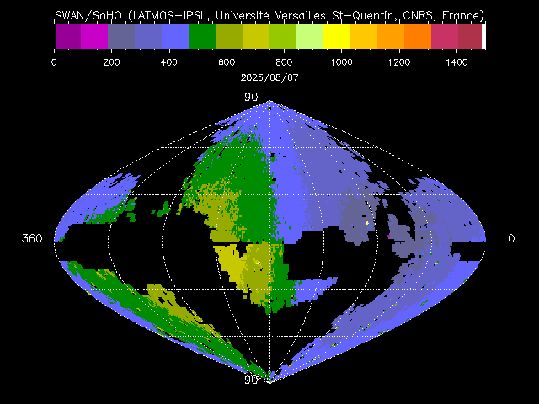This screenshot has height=404, width=539.
Task: Click the colorbar scale label 1000
Action: point(341,62)
